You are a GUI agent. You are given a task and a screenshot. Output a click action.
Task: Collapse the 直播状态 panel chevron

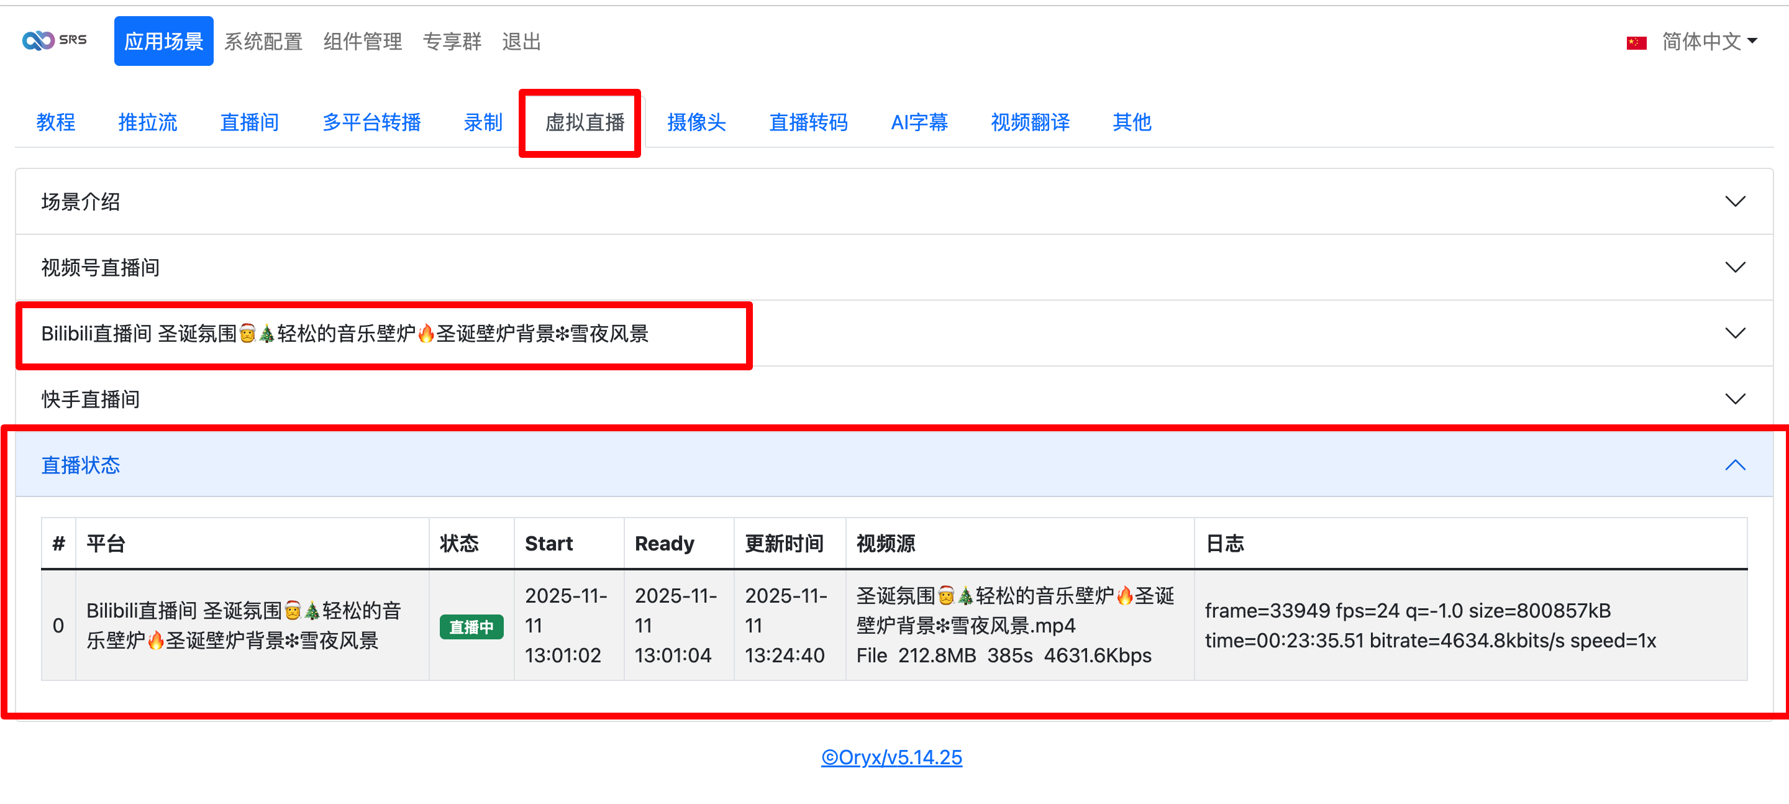click(1734, 465)
